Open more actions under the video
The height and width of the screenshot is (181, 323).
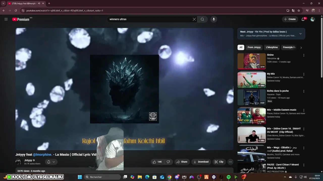point(230,162)
